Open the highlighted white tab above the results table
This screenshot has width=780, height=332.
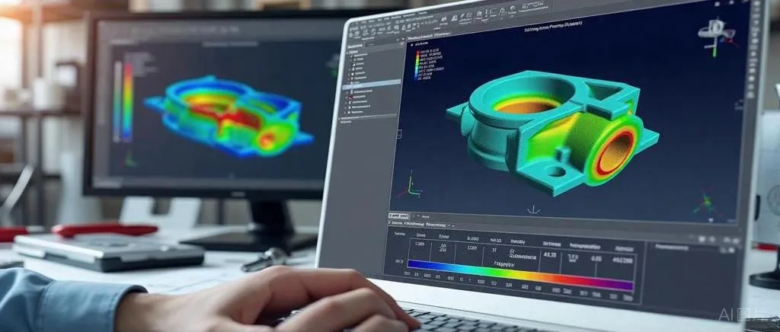coord(398,216)
